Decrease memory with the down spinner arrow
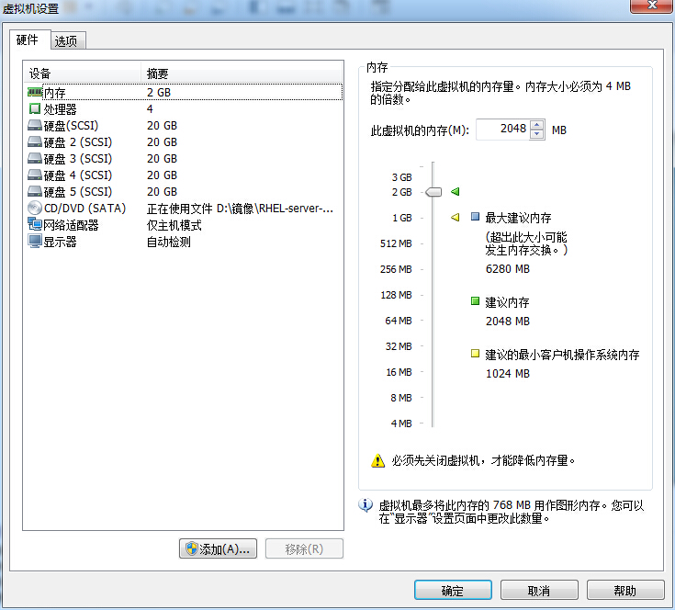Viewport: 675px width, 610px height. [x=538, y=134]
